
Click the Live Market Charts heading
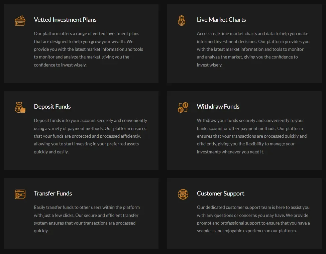pos(221,20)
